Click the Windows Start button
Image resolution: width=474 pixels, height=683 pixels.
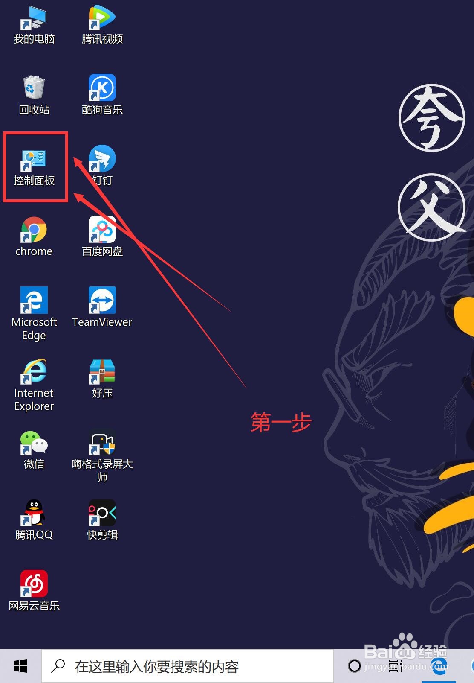pyautogui.click(x=20, y=666)
